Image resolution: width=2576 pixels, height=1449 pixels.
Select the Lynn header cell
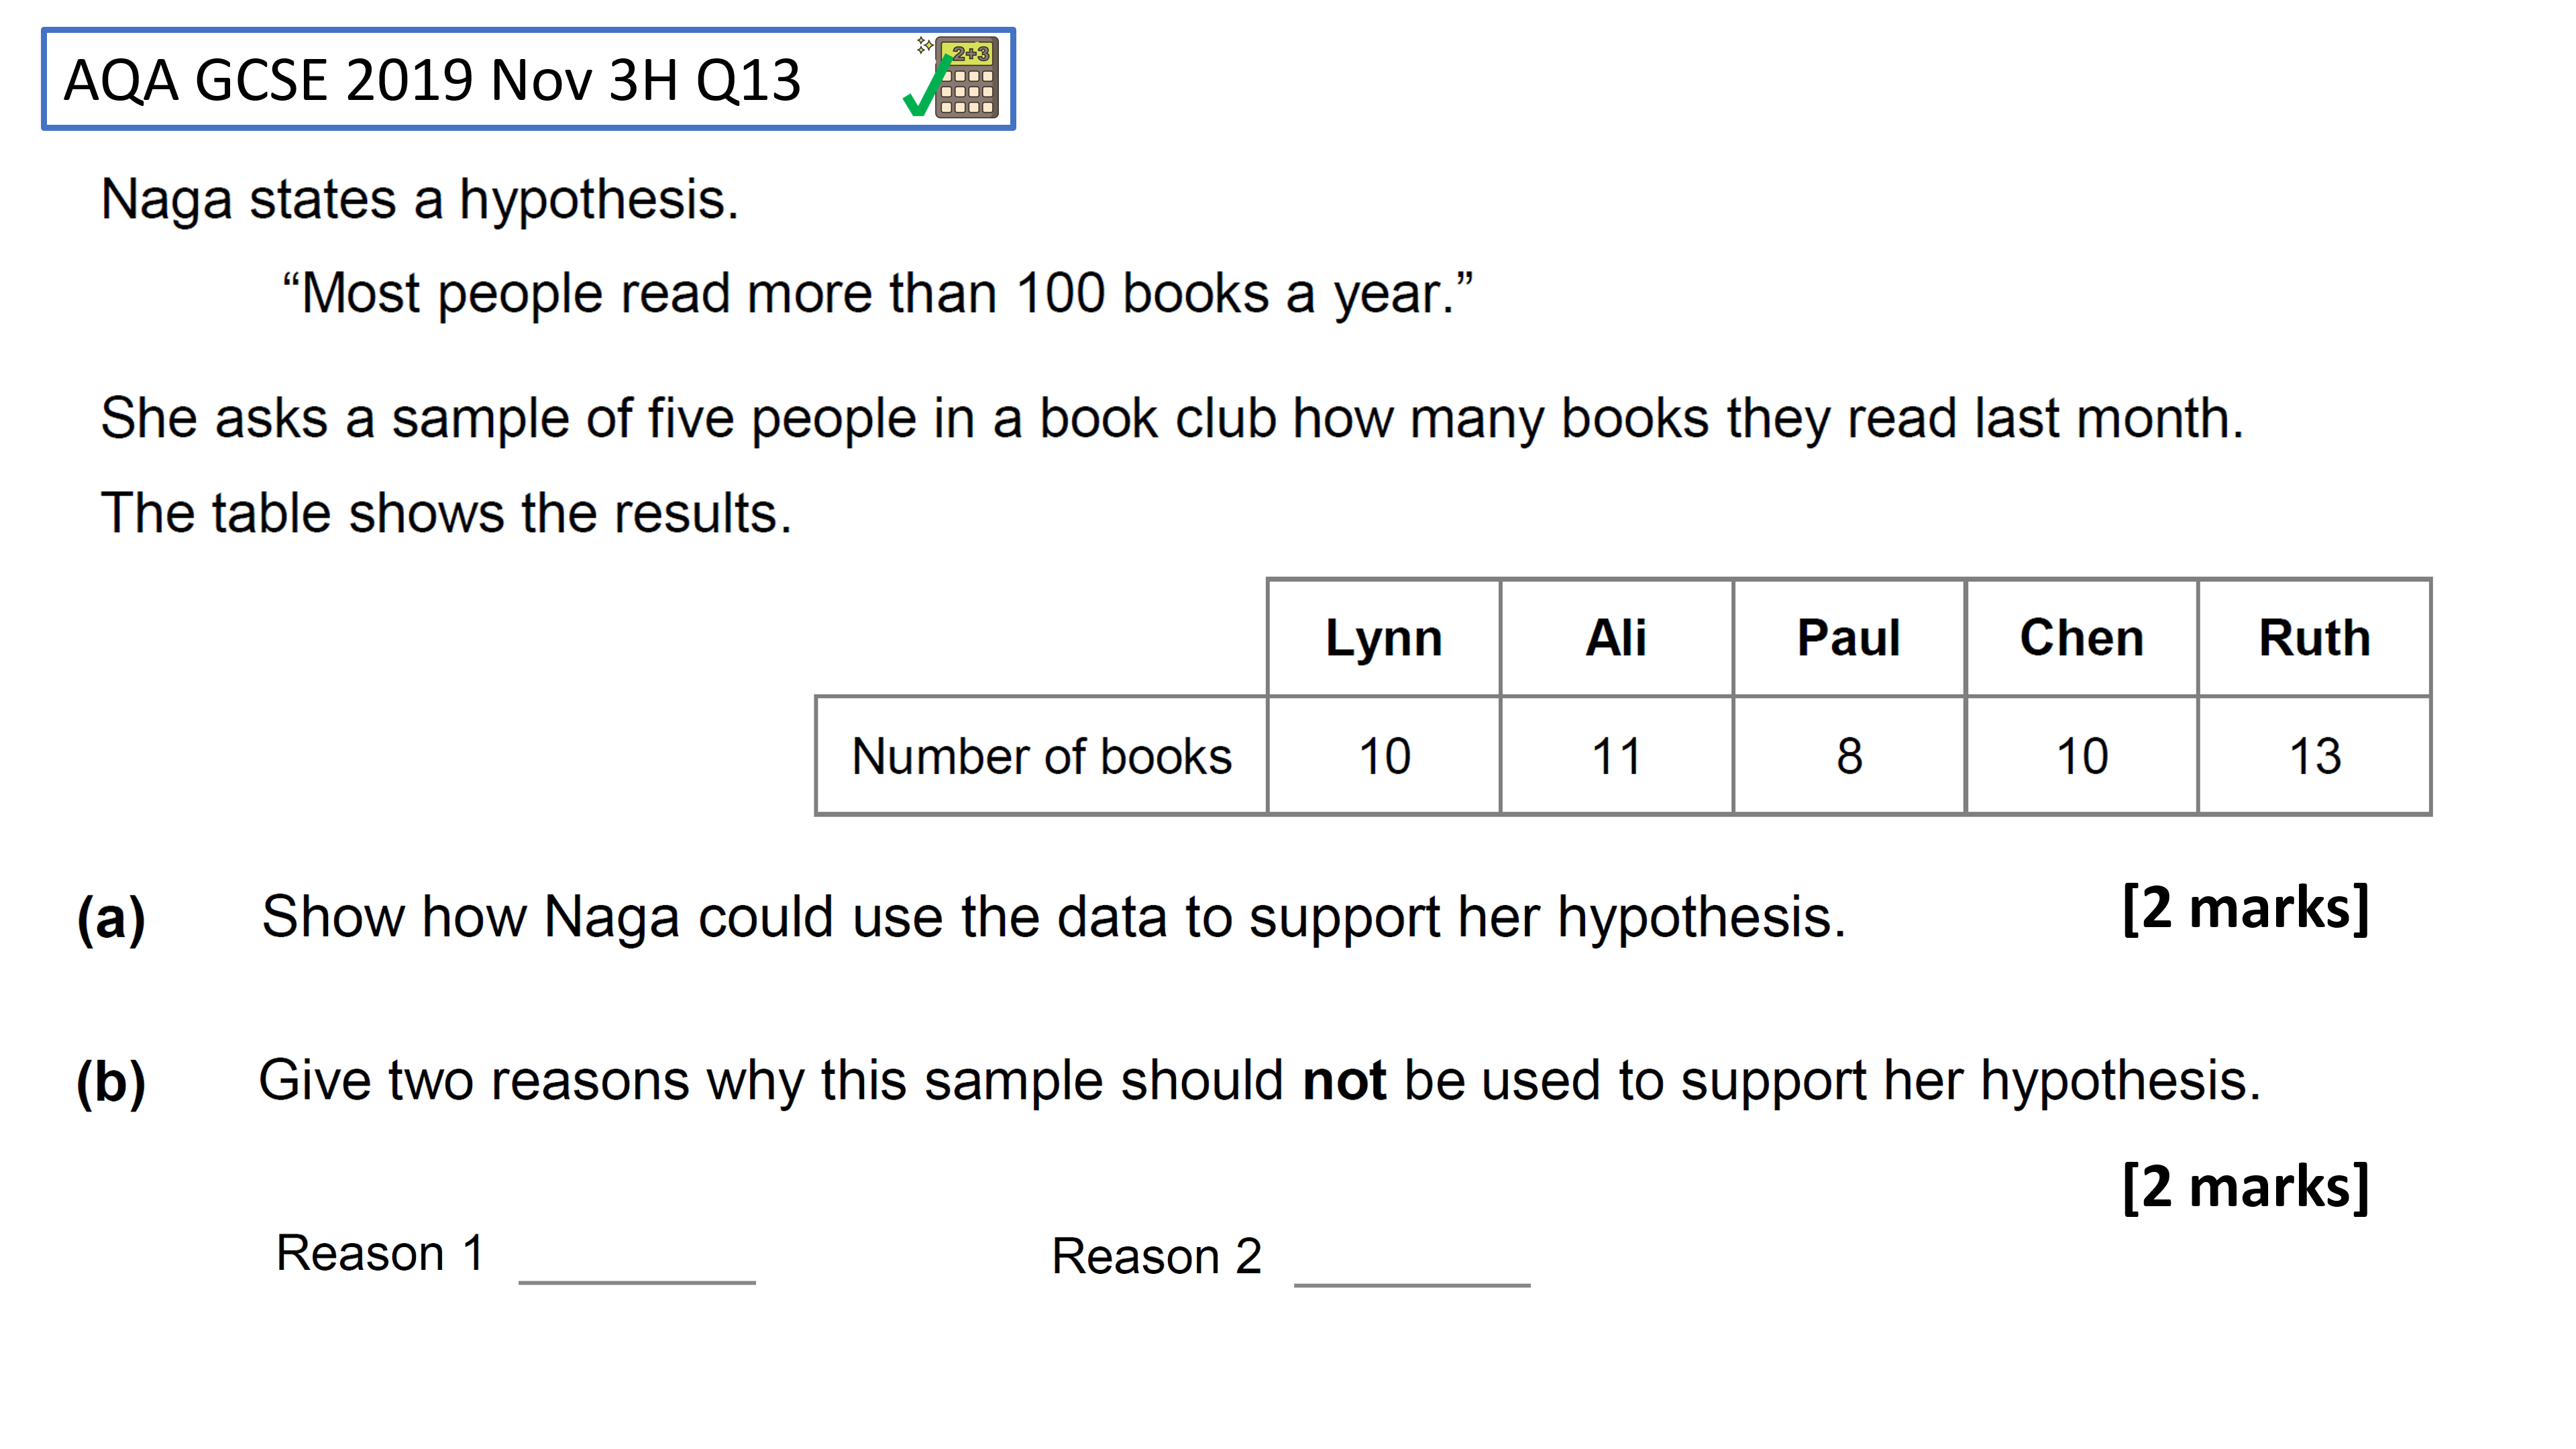click(1384, 638)
